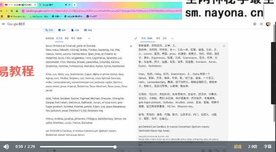View site information icon in address bar

click(x=23, y=11)
